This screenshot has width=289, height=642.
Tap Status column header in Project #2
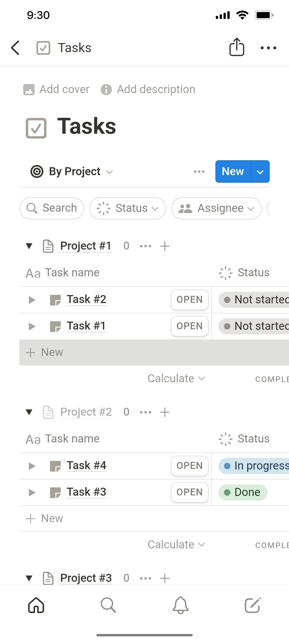[244, 439]
